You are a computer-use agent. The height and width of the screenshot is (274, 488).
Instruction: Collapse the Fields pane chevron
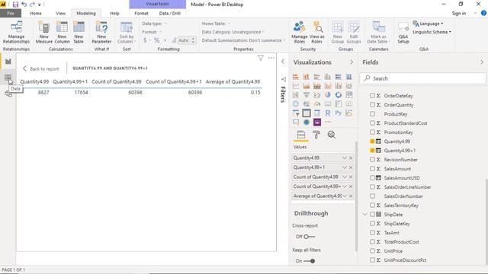(481, 62)
